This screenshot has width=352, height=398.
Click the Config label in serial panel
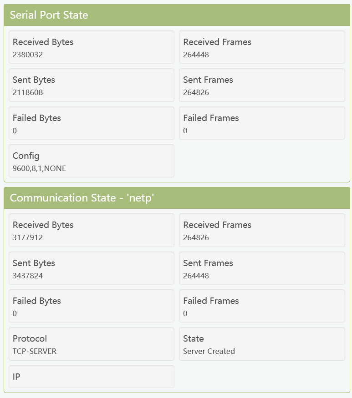point(26,156)
